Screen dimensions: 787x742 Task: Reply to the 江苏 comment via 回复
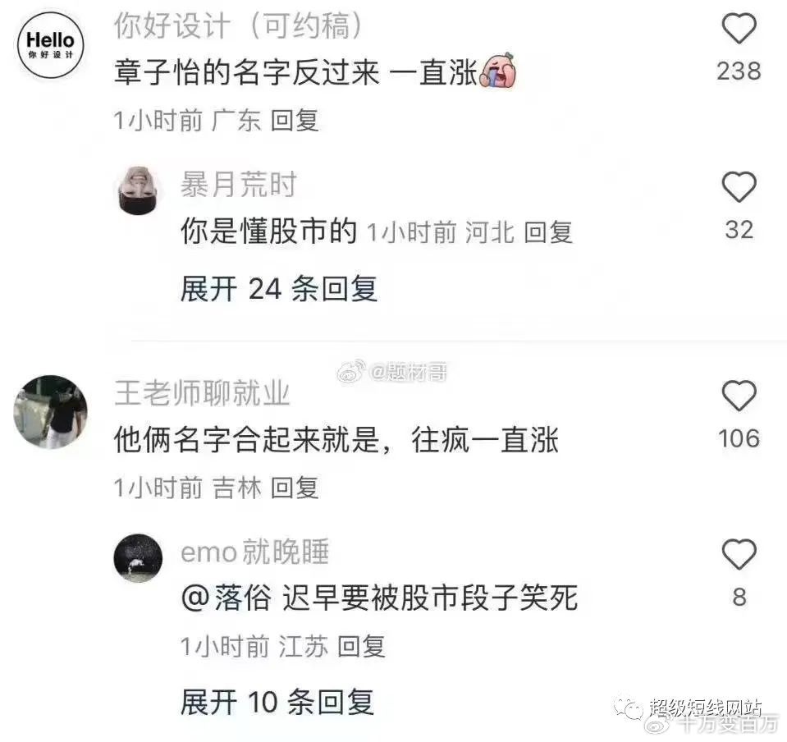pyautogui.click(x=361, y=646)
